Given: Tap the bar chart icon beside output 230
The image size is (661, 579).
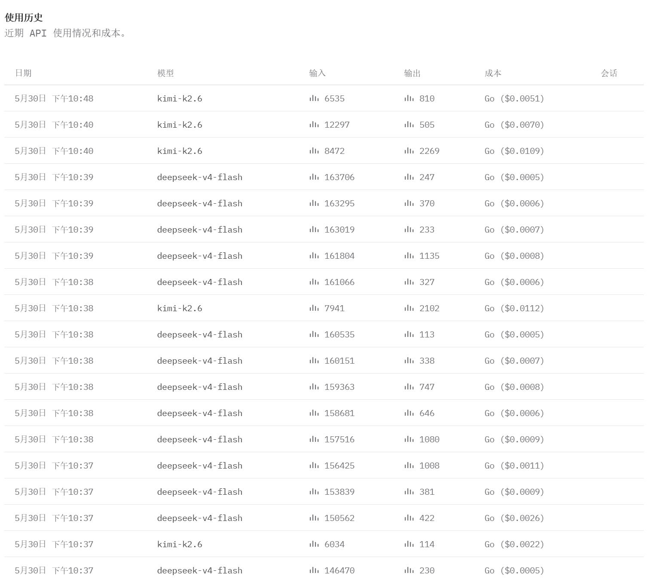Looking at the screenshot, I should click(409, 570).
